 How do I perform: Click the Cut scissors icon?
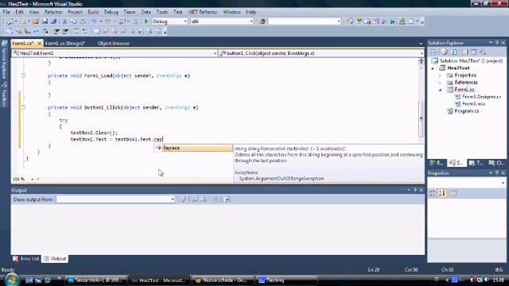pos(64,21)
